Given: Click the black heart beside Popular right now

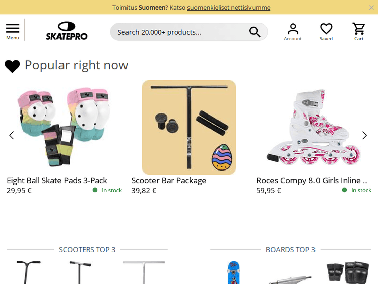Looking at the screenshot, I should 12,66.
